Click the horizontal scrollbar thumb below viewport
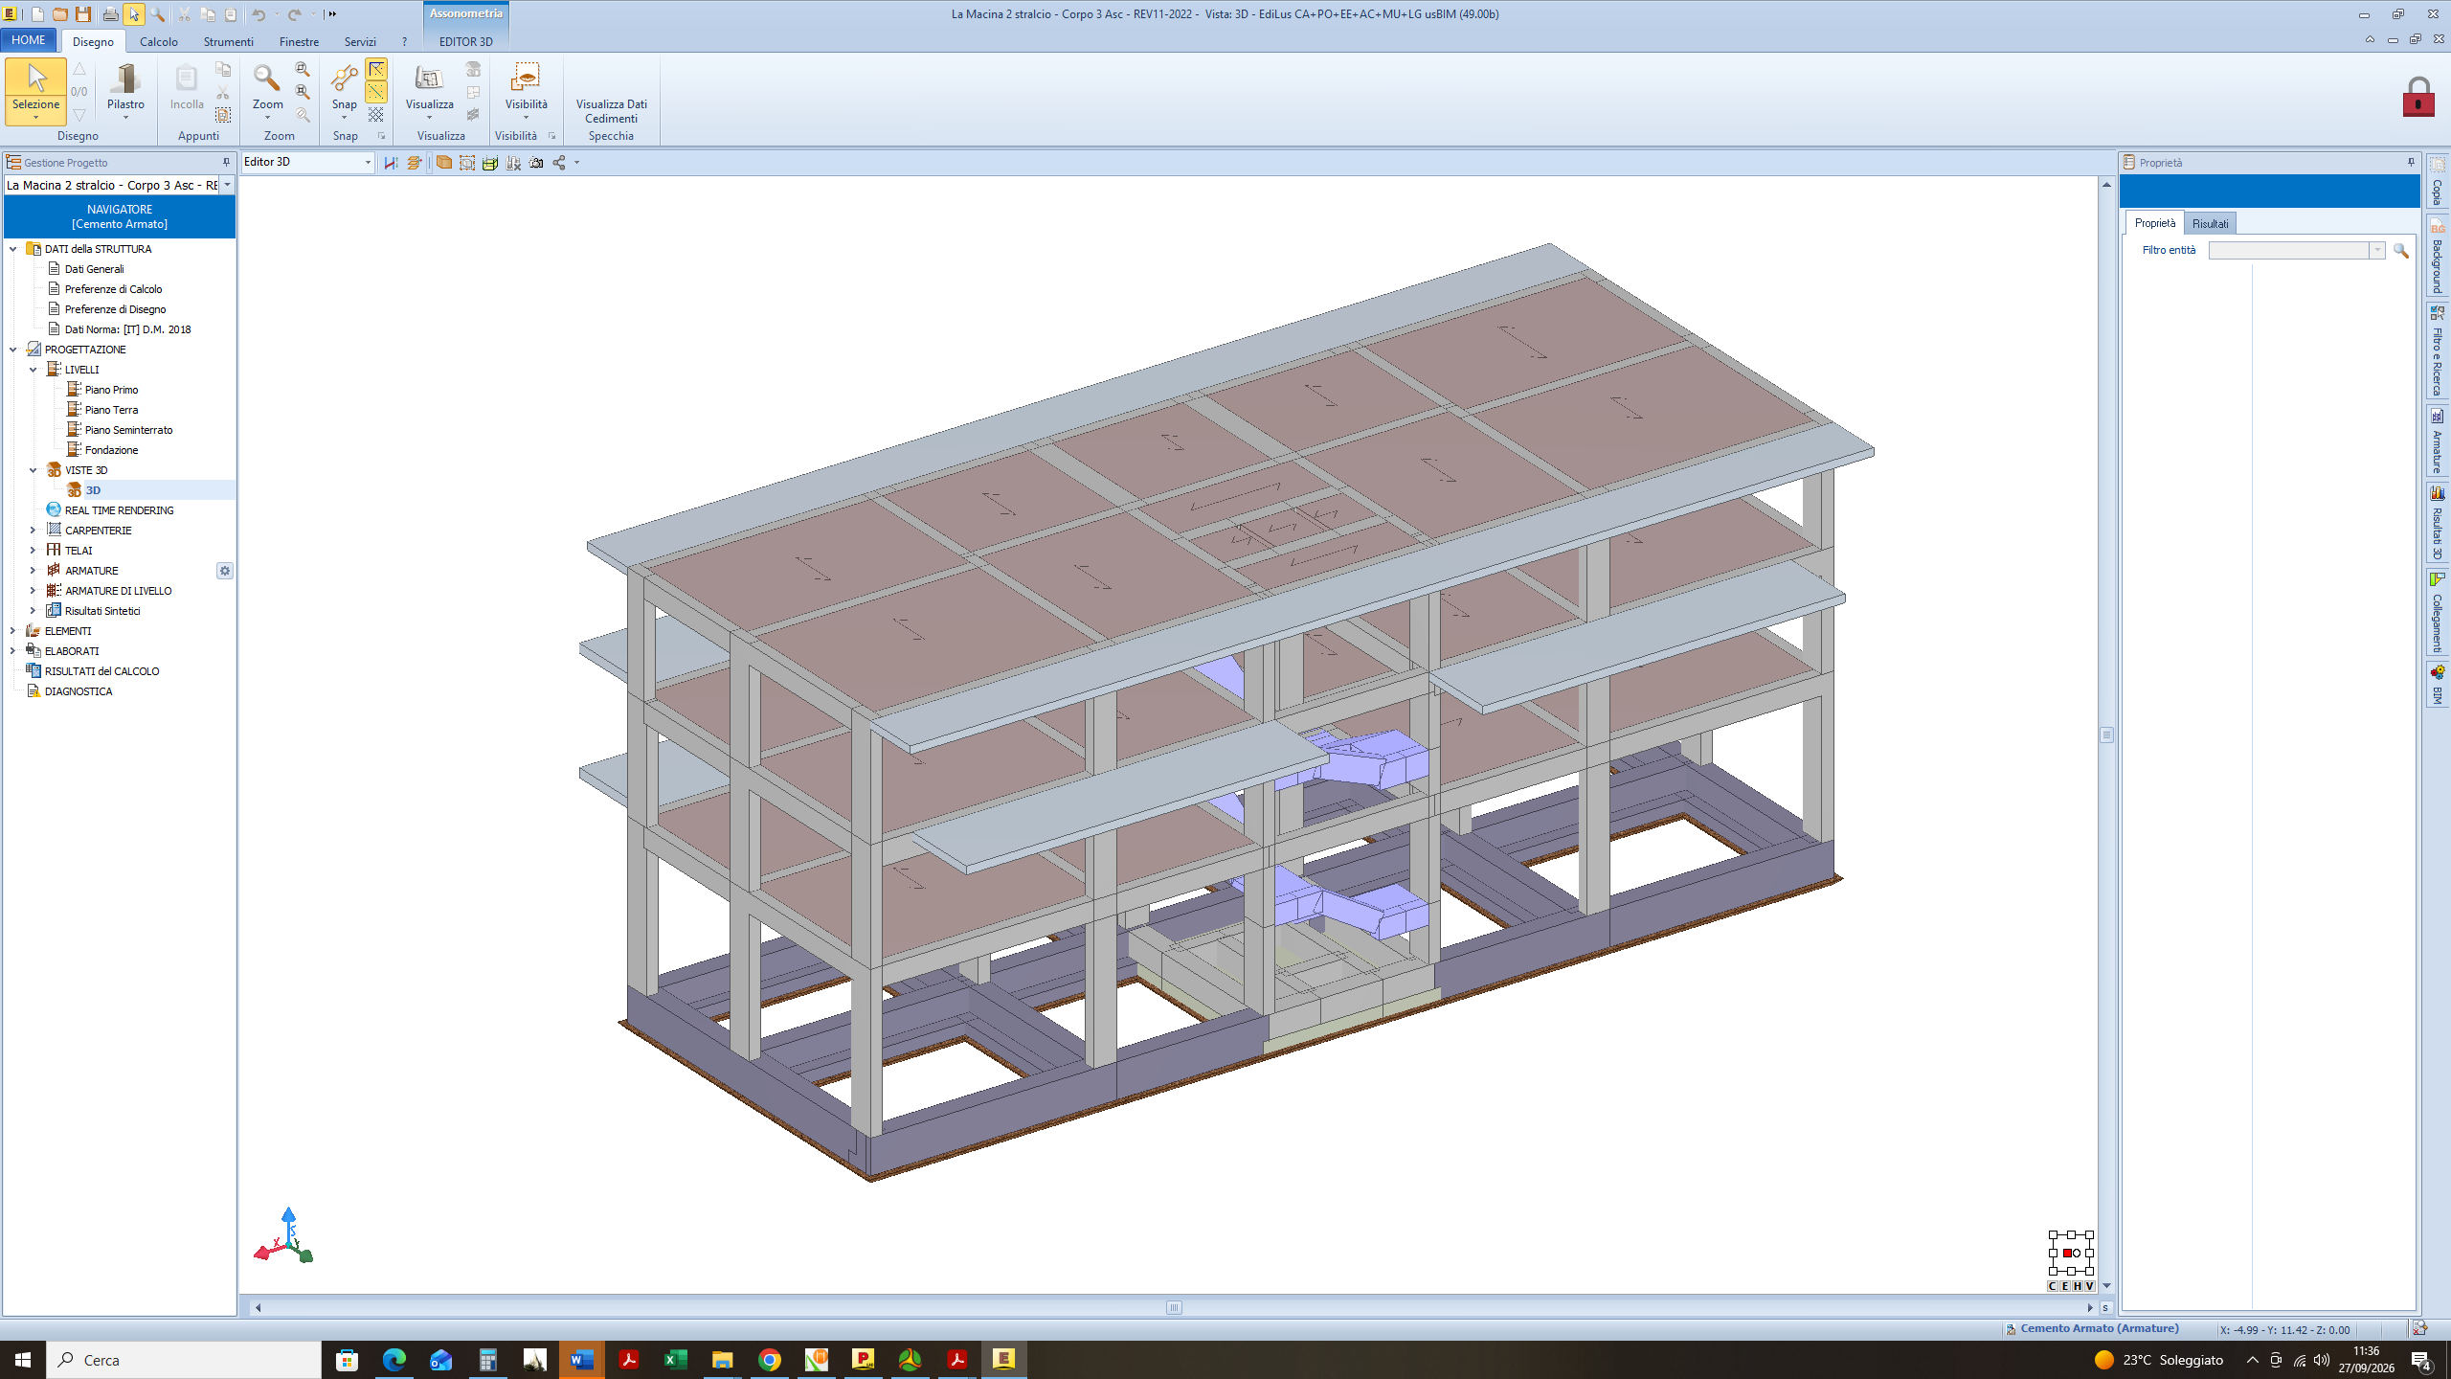The height and width of the screenshot is (1379, 2451). (1175, 1307)
